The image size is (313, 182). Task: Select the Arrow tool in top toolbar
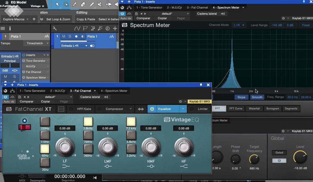[57, 4]
